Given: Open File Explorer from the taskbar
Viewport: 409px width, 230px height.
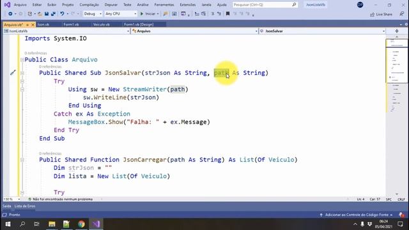Looking at the screenshot, I should 52,224.
